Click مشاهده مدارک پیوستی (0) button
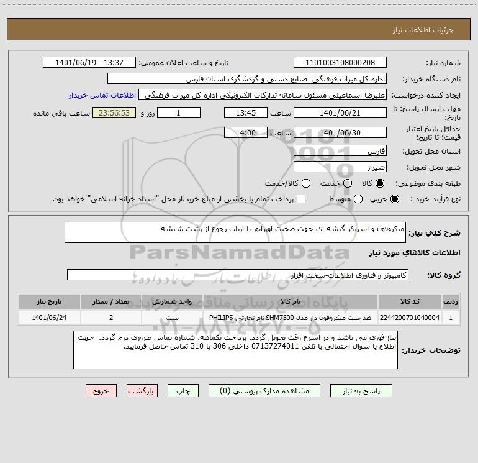478x463 pixels. 264,391
